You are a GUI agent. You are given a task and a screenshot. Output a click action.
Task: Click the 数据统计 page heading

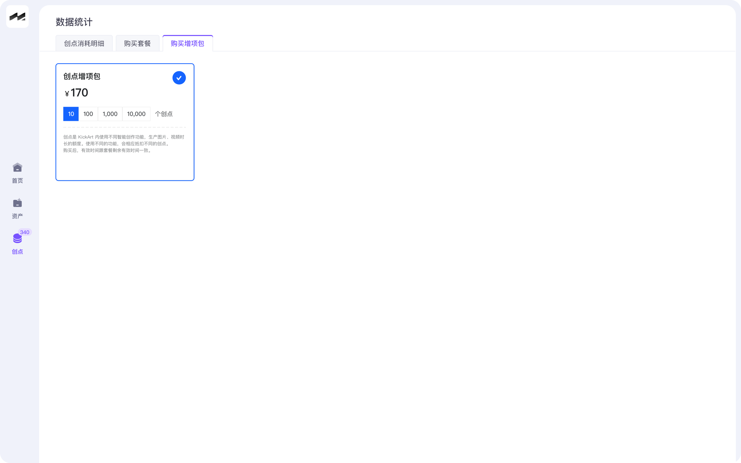pos(74,22)
